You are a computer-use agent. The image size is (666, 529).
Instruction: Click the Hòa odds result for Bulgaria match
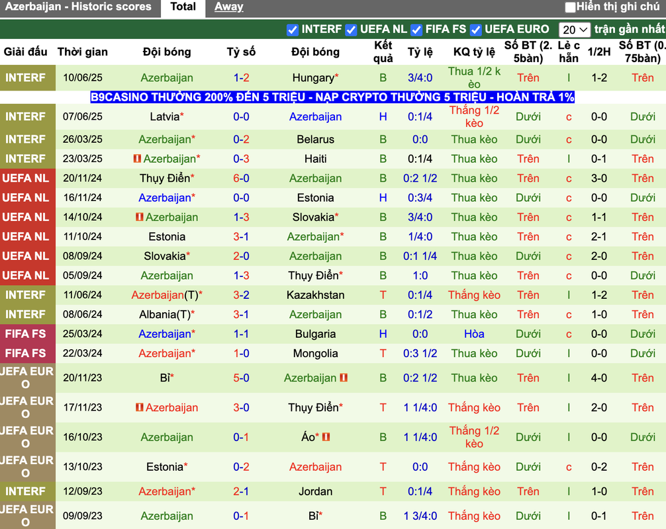[x=474, y=334]
